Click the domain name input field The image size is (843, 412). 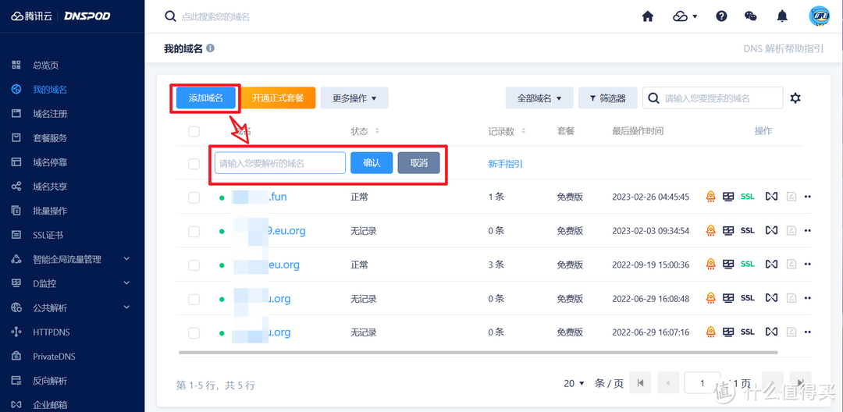tap(279, 163)
